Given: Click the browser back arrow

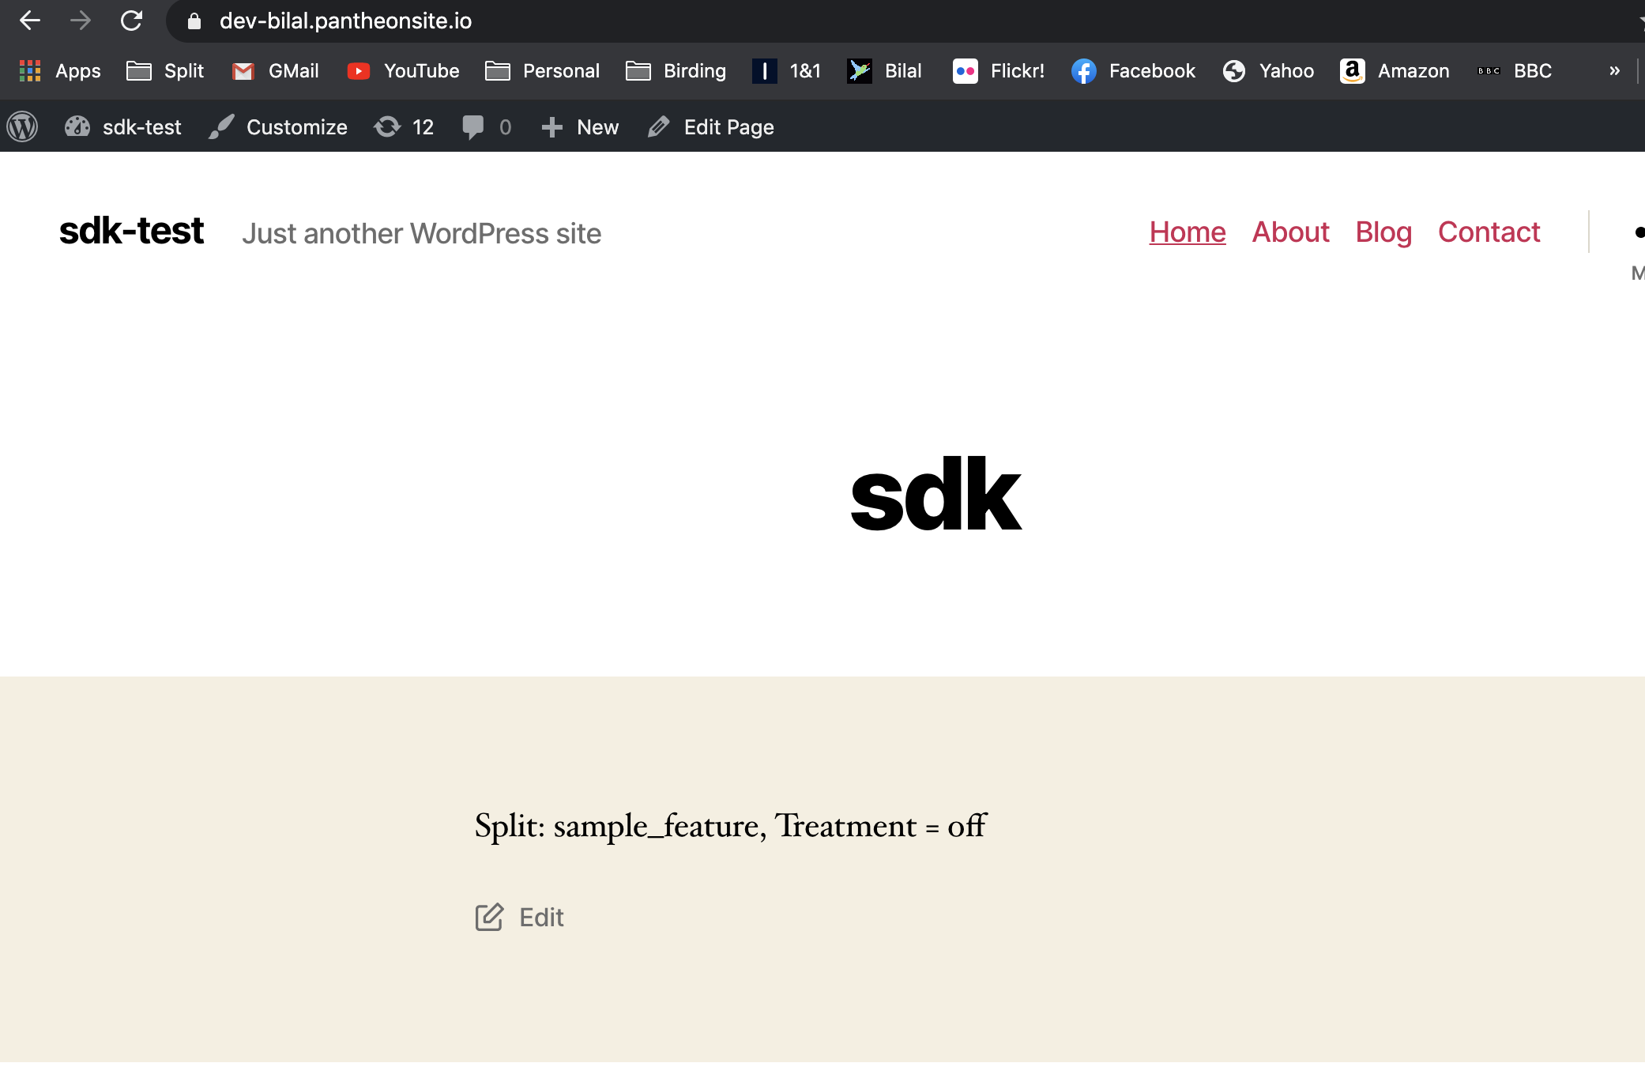Looking at the screenshot, I should coord(30,21).
